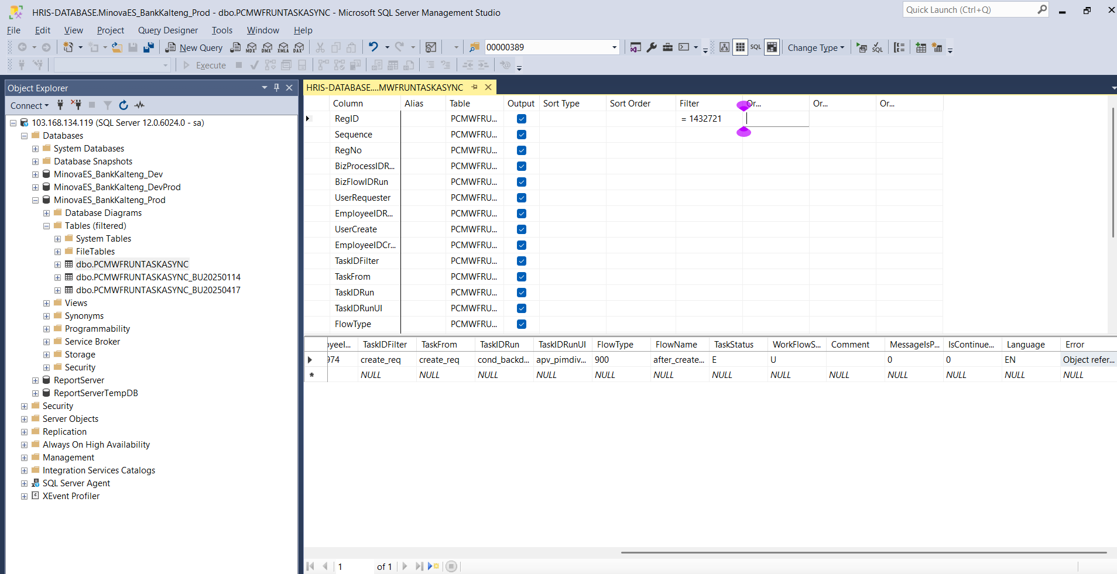Open a new MDX query
This screenshot has height=574, width=1117.
pos(251,47)
